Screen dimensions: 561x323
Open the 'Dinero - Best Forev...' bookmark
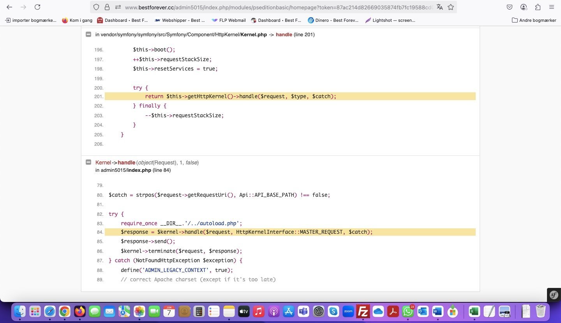[333, 20]
